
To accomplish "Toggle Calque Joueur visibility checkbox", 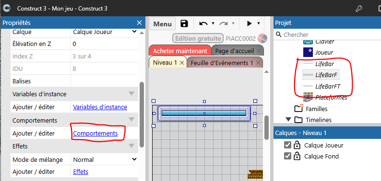I will pos(287,145).
